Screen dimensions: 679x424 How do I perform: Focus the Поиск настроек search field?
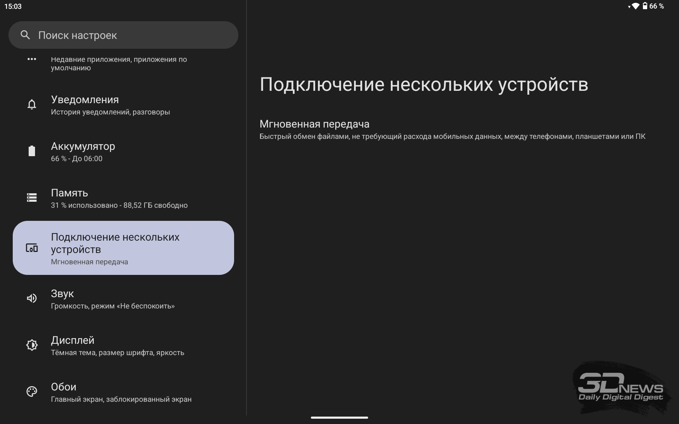123,35
